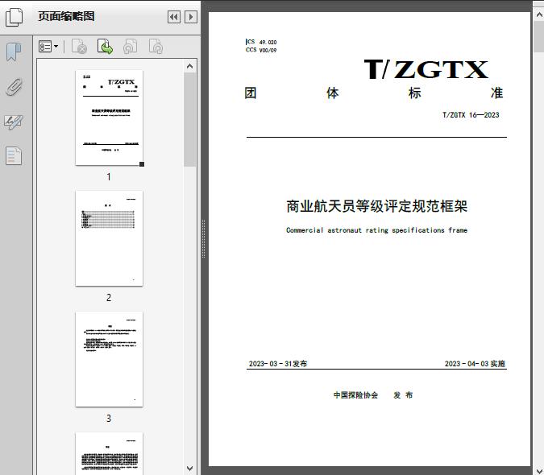544x475 pixels.
Task: Open the thumbnail options dropdown menu
Action: click(x=48, y=47)
